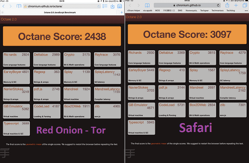Click Octane 2.0 header link in Red Onion
Image resolution: width=249 pixels, height=163 pixels.
tap(9, 19)
